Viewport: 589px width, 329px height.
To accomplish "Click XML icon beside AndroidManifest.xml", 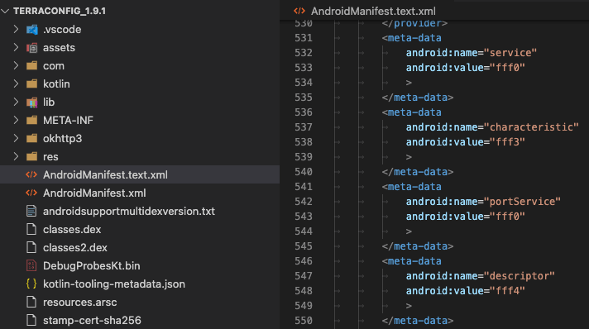I will pos(31,193).
